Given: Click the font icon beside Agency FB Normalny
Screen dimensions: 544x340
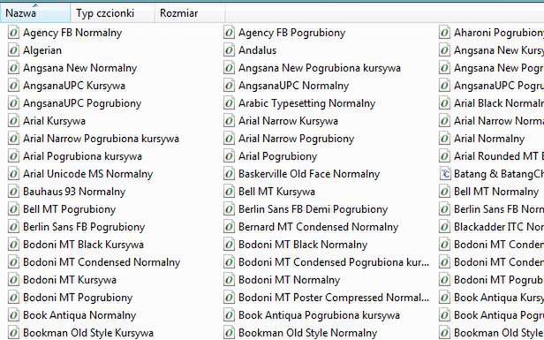Looking at the screenshot, I should [13, 33].
